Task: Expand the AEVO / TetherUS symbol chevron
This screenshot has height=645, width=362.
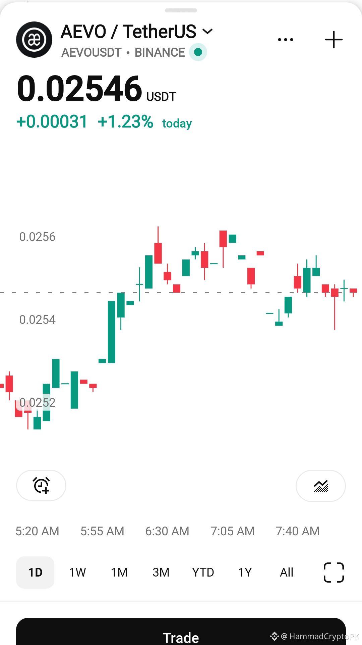Action: (208, 32)
